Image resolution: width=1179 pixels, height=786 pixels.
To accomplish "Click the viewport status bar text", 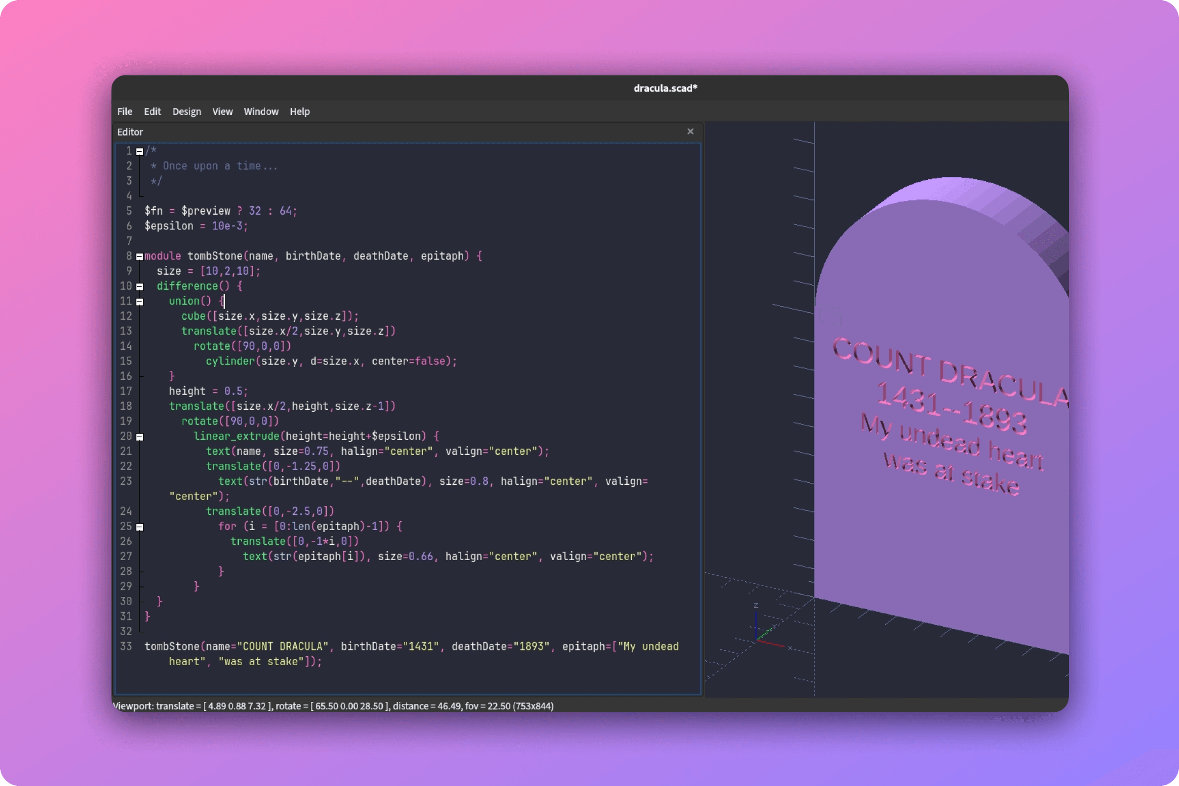I will click(334, 706).
